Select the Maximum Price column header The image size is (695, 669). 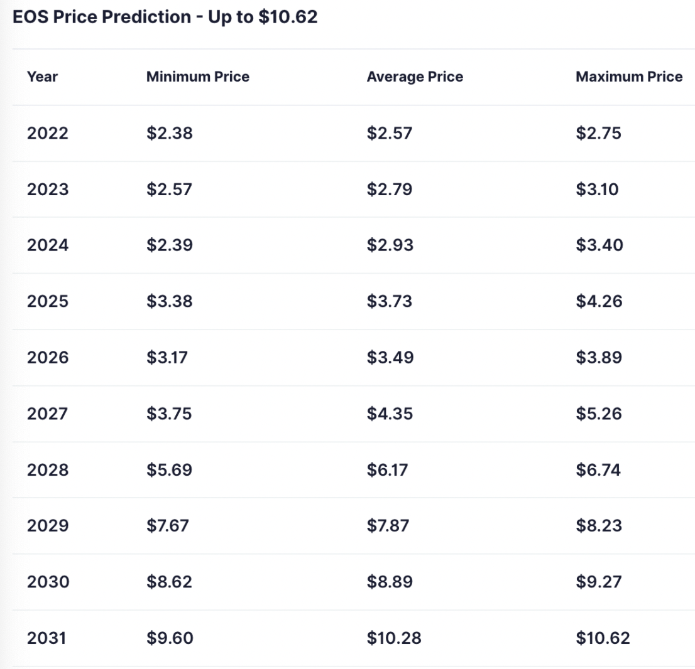(x=629, y=77)
